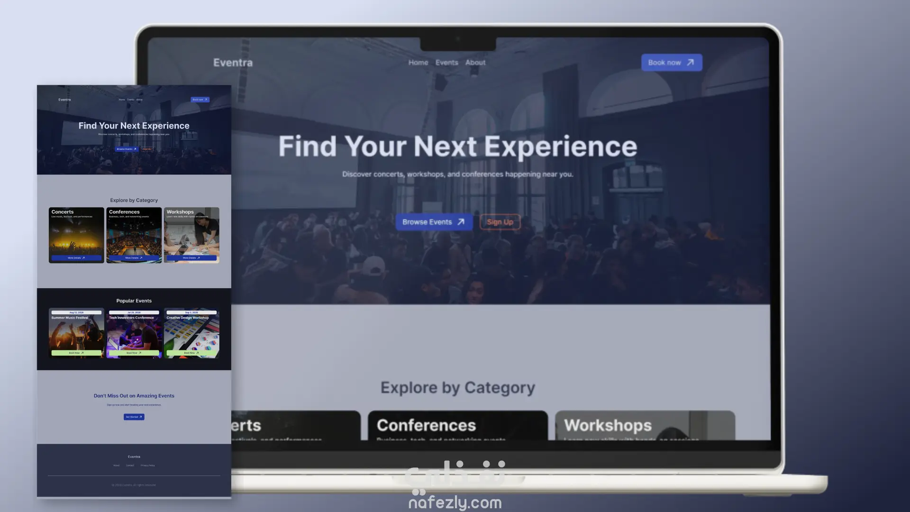Screen dimensions: 910x512
Task: Click the Book now button on the laptop screen
Action: coord(672,63)
